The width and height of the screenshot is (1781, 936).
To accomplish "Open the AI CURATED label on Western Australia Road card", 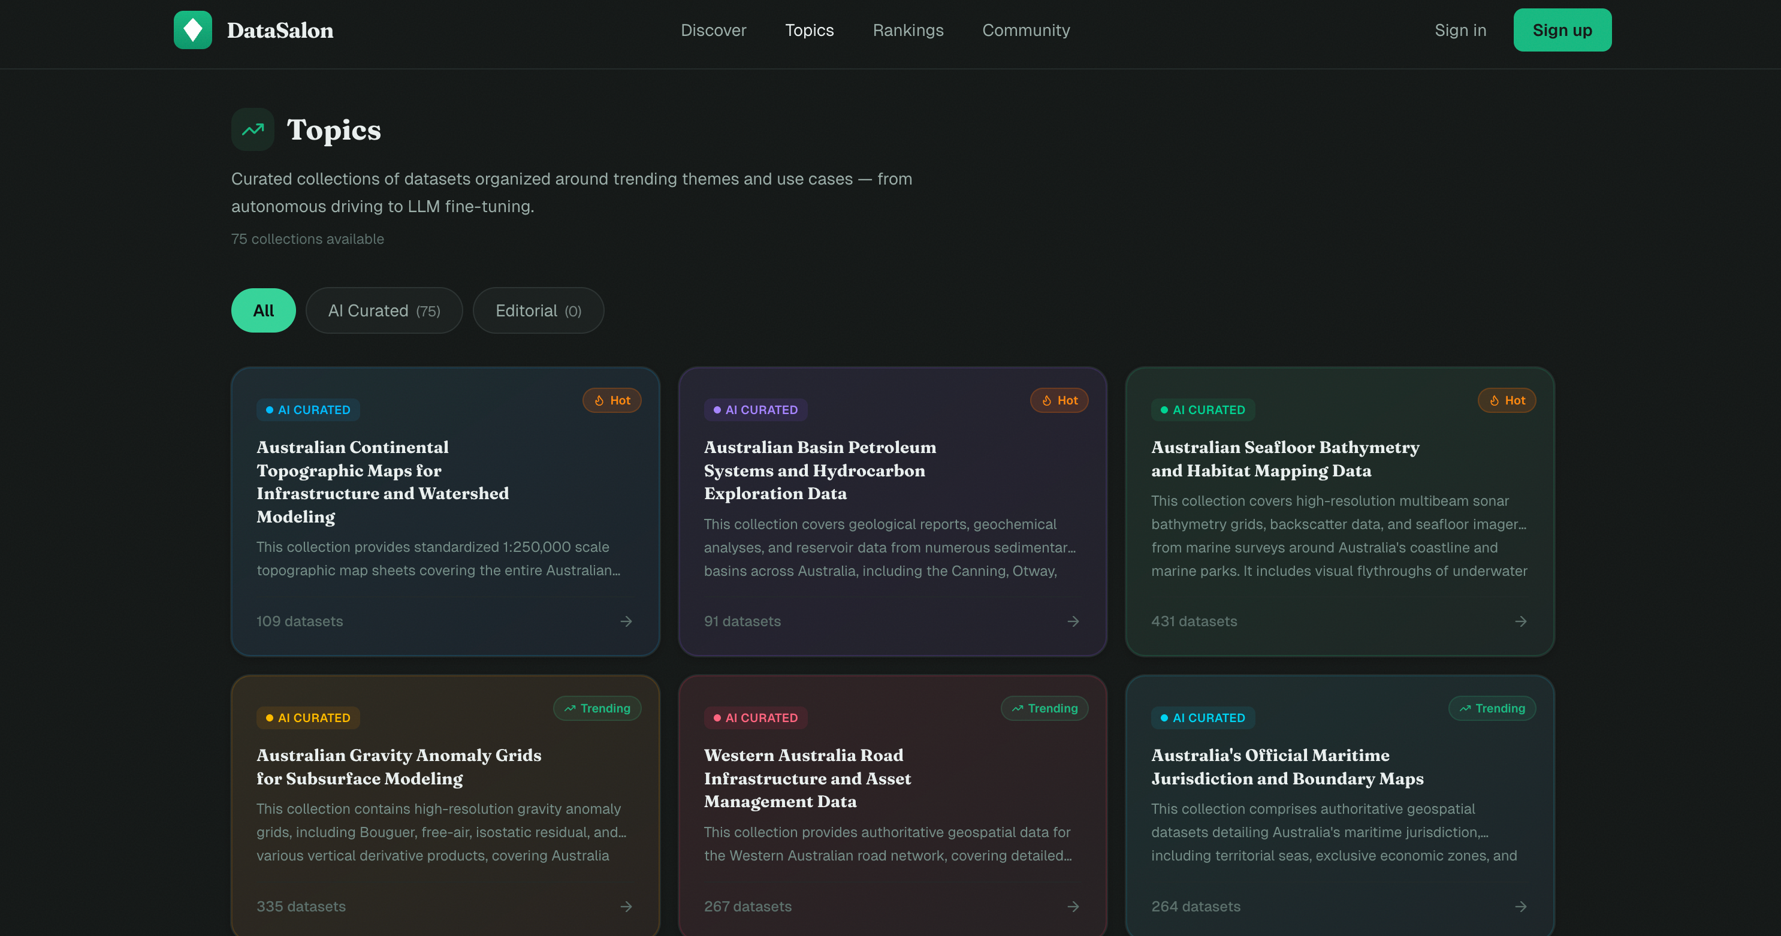I will point(755,717).
